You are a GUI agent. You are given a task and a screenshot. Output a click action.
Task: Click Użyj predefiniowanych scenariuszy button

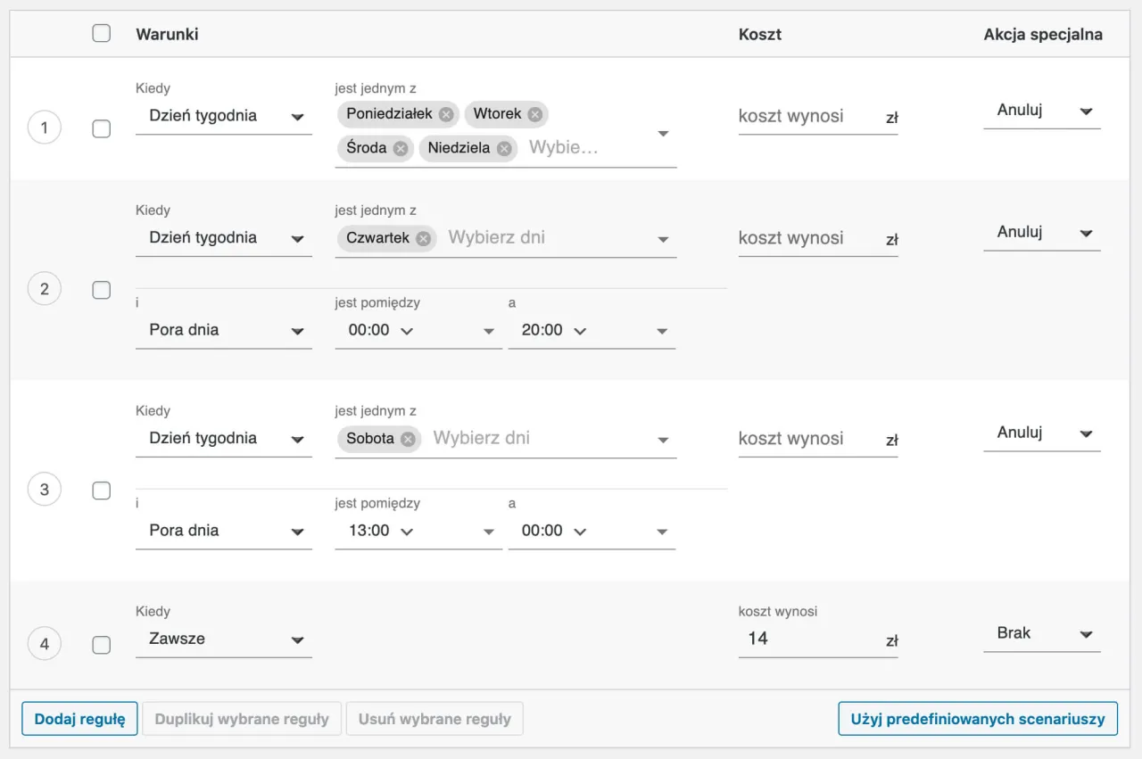(x=977, y=719)
